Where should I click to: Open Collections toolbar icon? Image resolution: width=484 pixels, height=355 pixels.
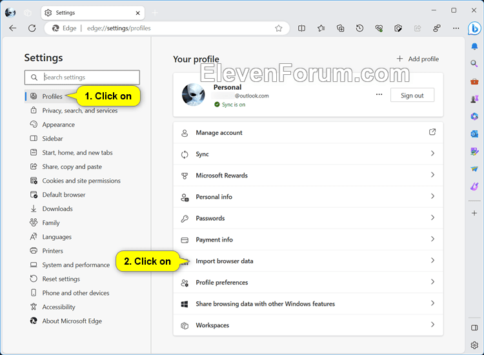(x=341, y=28)
